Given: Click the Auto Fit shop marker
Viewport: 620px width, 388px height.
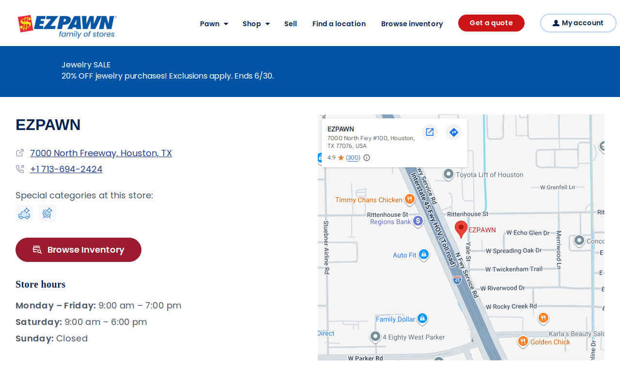Looking at the screenshot, I should point(424,255).
